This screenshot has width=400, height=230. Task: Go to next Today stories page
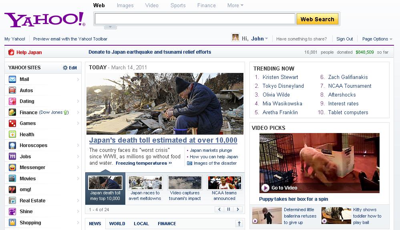pos(238,209)
